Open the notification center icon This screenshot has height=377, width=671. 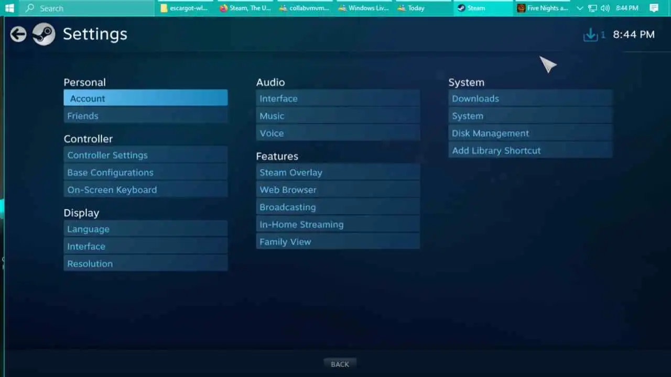[x=654, y=8]
